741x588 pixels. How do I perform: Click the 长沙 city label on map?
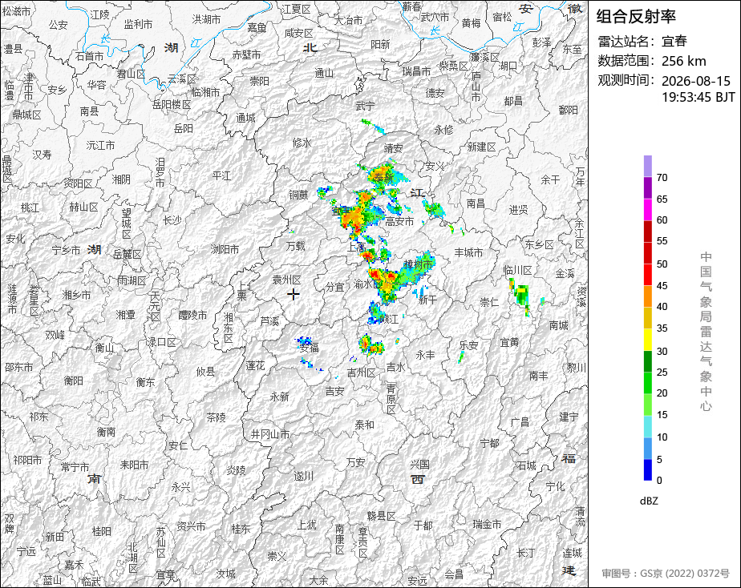(x=172, y=220)
